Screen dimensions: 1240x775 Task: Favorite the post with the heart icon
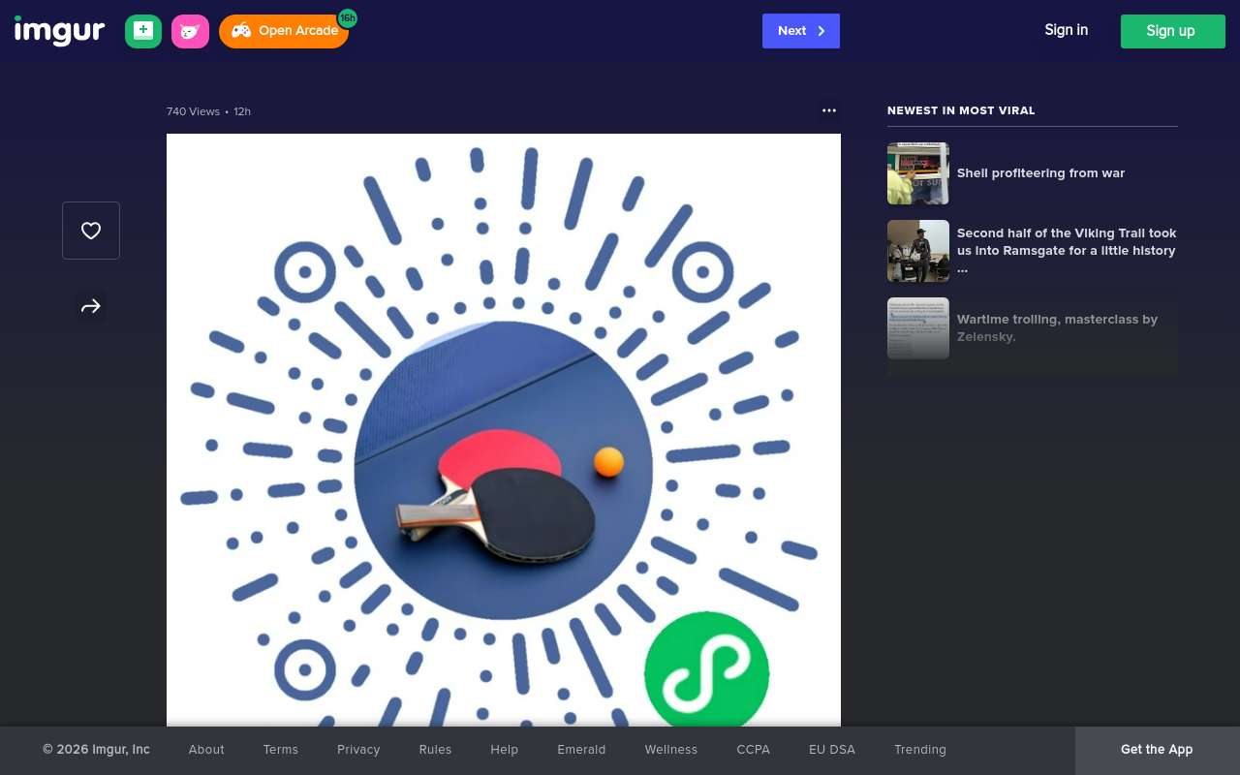(x=91, y=231)
